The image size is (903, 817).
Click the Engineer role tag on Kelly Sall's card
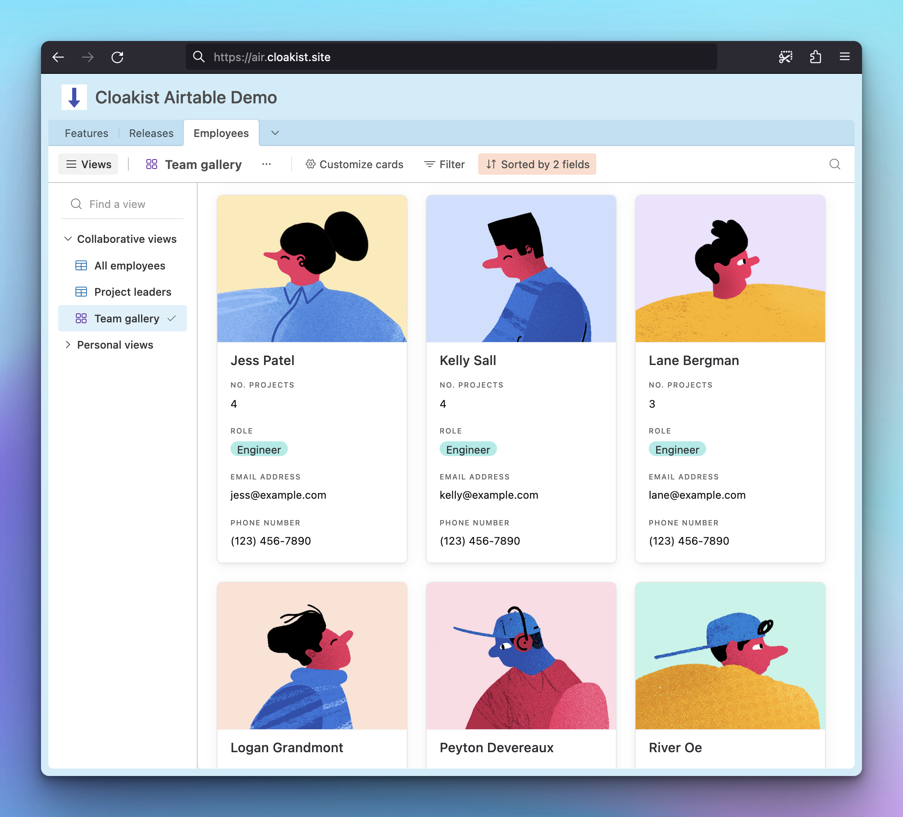point(468,450)
